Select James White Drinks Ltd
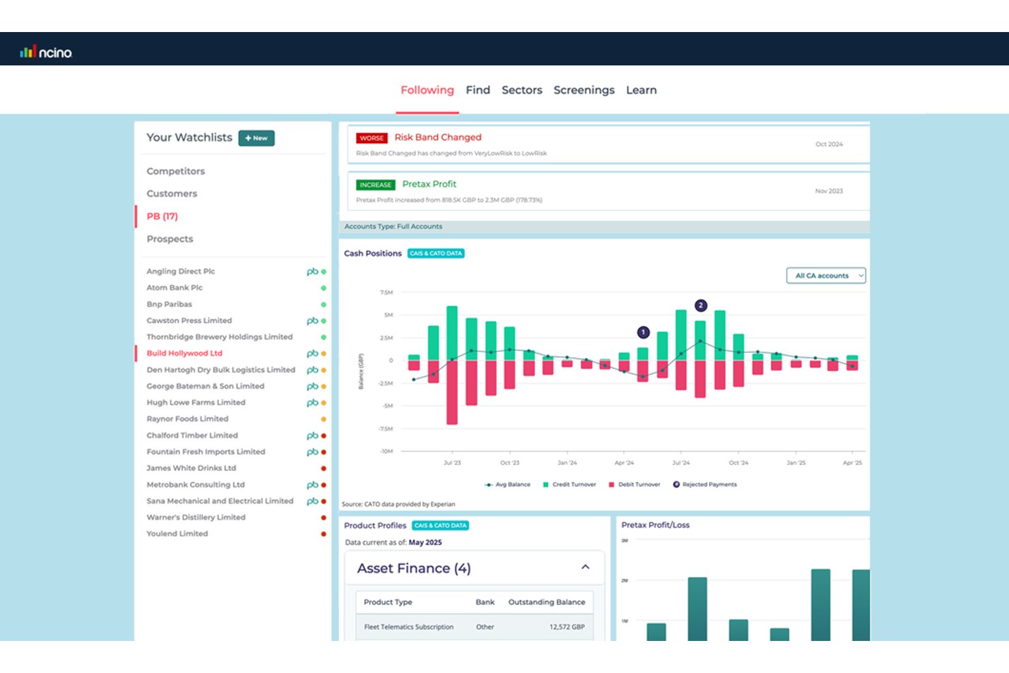Image resolution: width=1009 pixels, height=673 pixels. click(191, 468)
